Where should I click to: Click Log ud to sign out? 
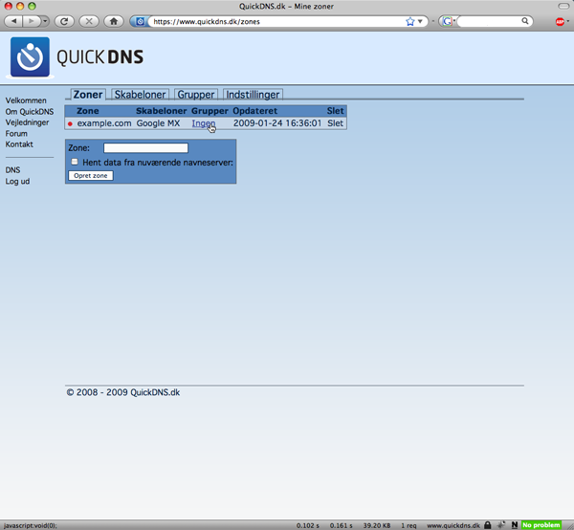[17, 181]
